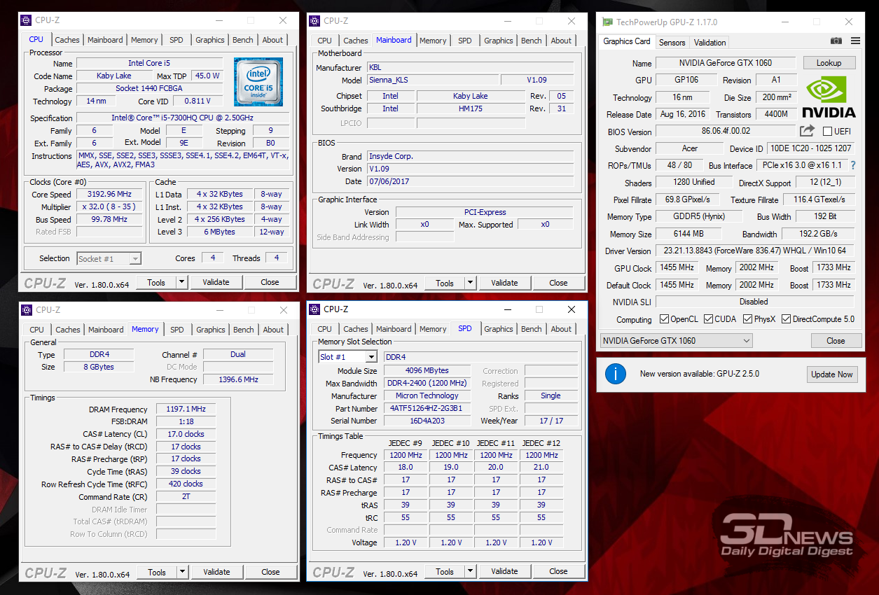Click the BIOS Version field 86.06.4f.00.02

click(726, 131)
